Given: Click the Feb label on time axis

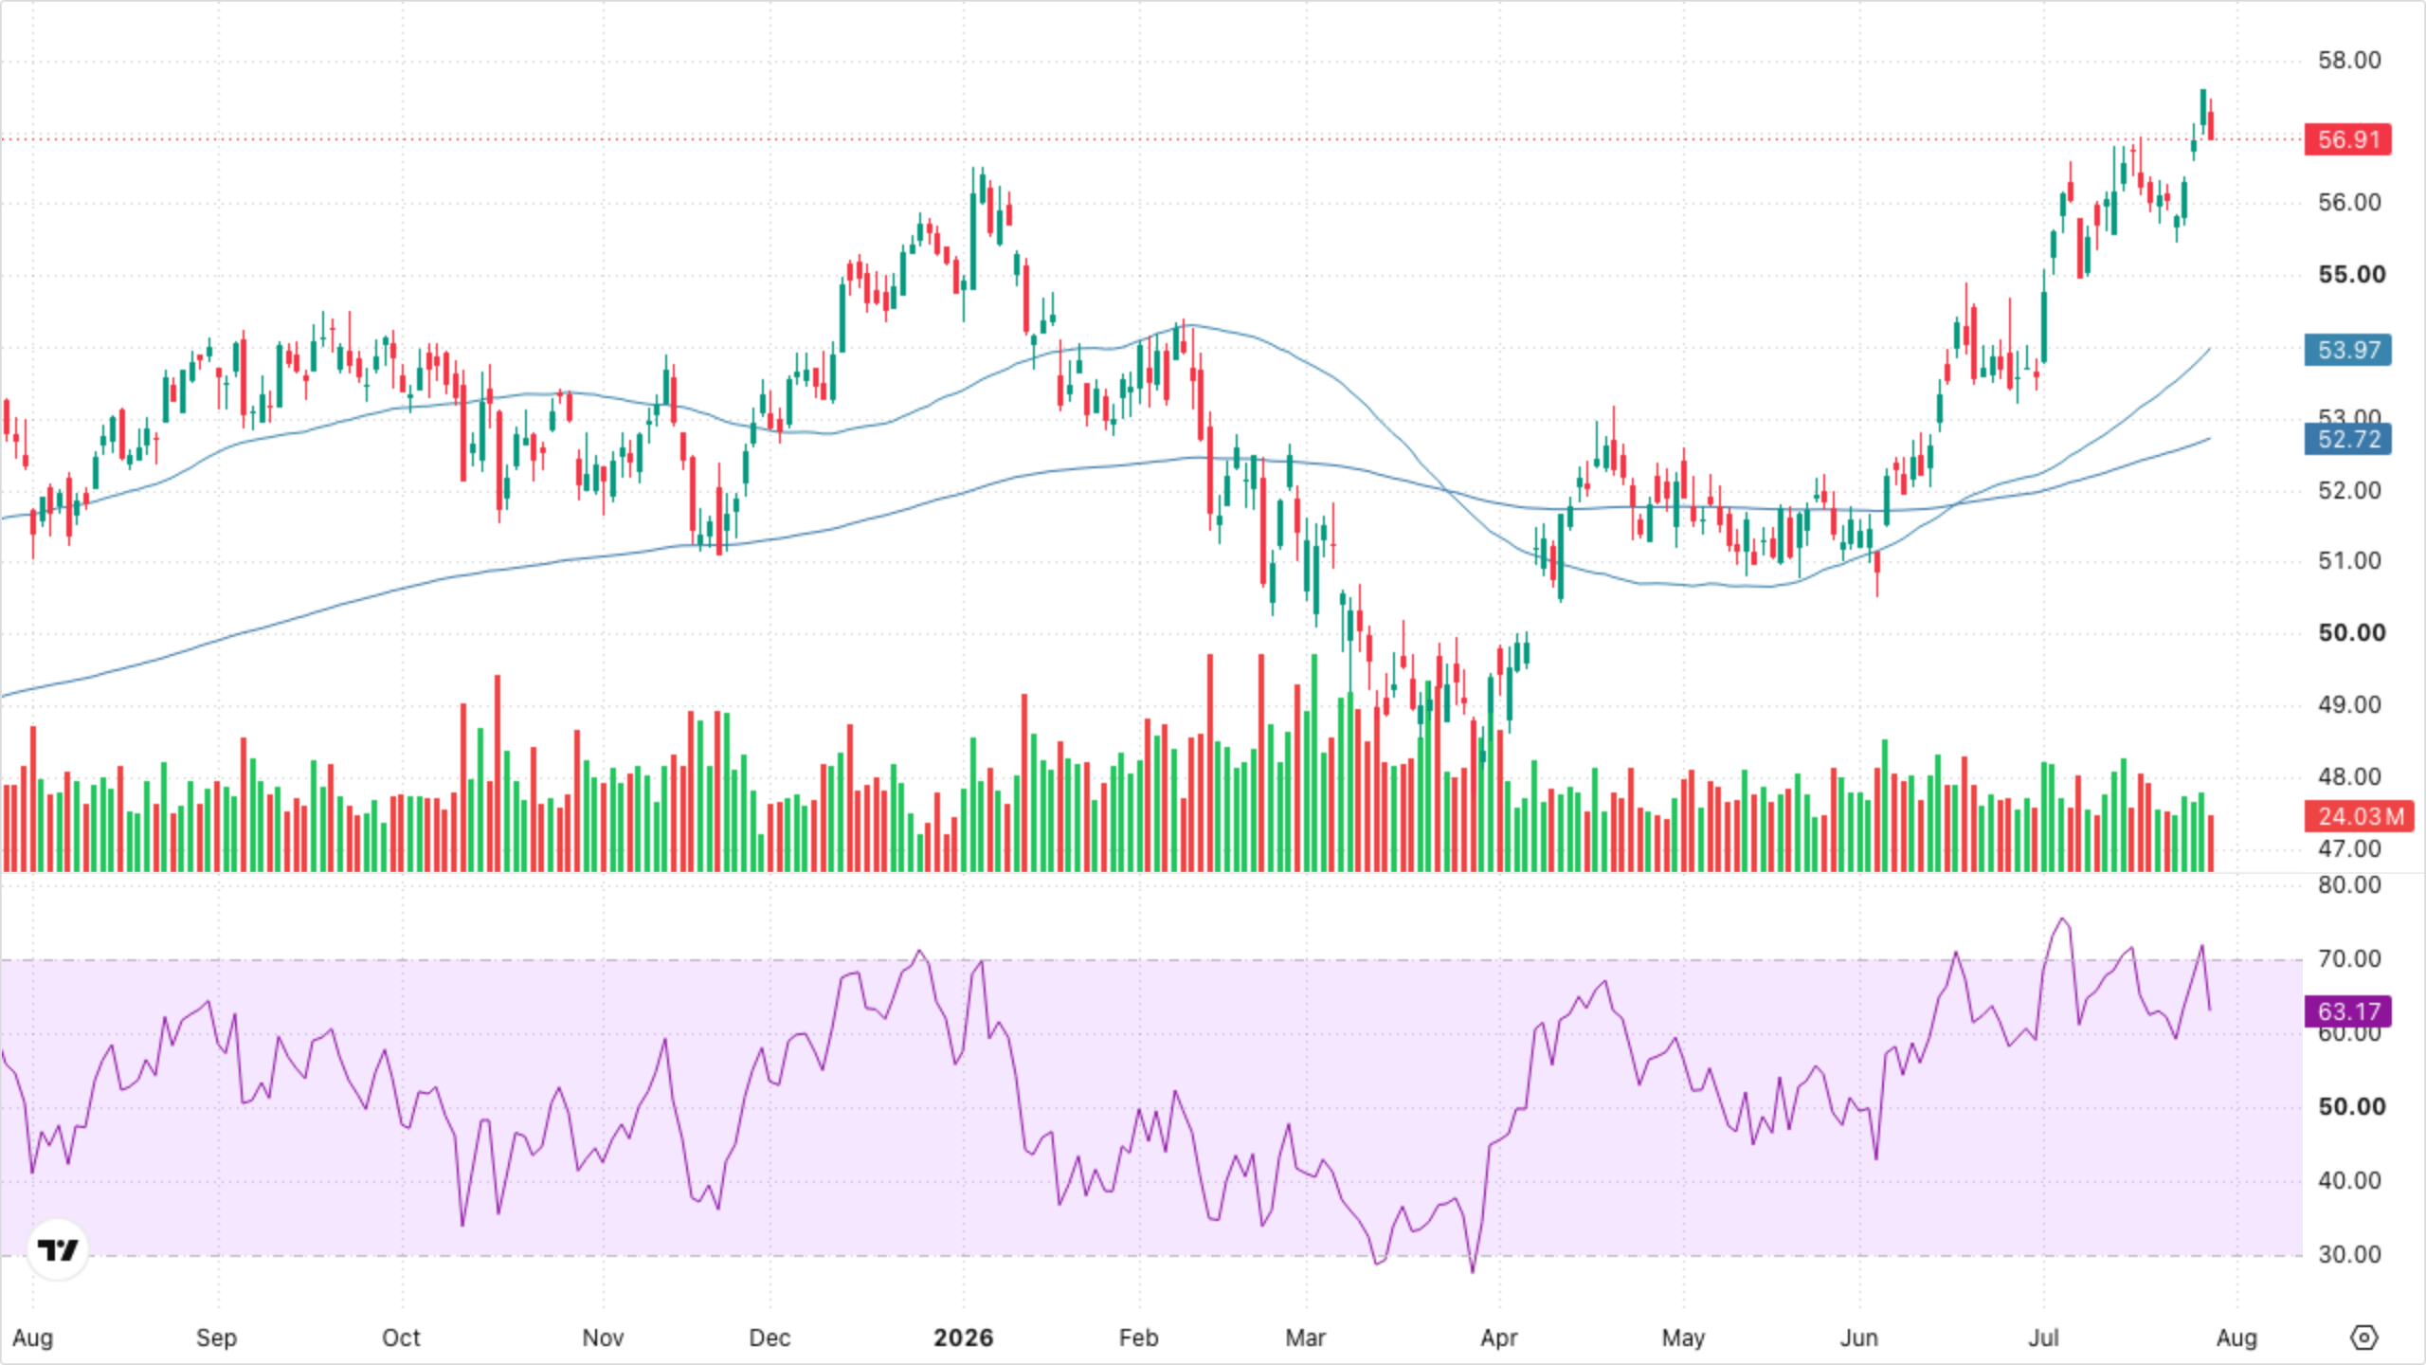Looking at the screenshot, I should (1138, 1338).
